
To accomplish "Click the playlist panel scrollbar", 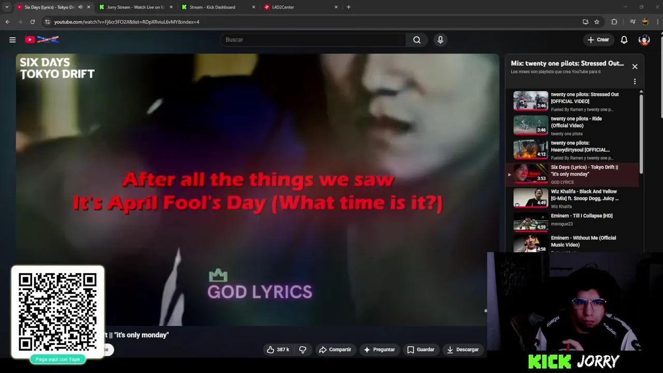I will pyautogui.click(x=641, y=134).
